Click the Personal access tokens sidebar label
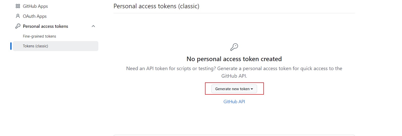 (x=46, y=26)
